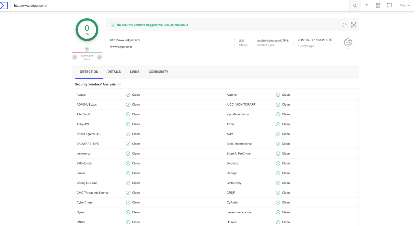Click the info icon beside Security Vendors' Analysis
The width and height of the screenshot is (418, 226).
point(120,84)
